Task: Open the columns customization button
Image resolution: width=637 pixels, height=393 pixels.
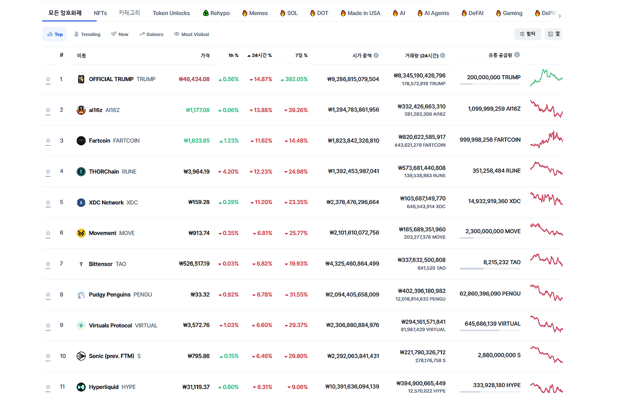Action: pos(553,34)
